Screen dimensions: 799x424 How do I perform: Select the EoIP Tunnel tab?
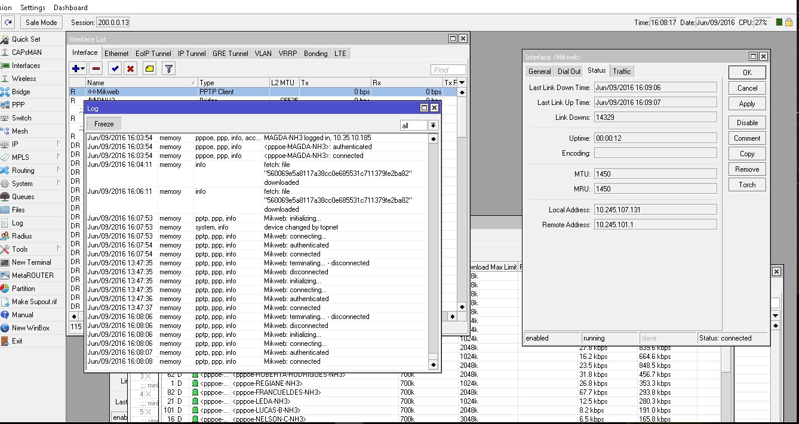[153, 54]
